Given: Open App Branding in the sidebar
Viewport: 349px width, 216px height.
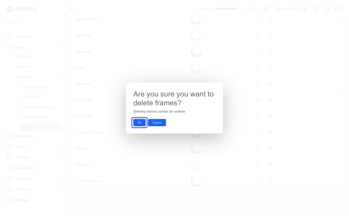Looking at the screenshot, I should point(34,87).
